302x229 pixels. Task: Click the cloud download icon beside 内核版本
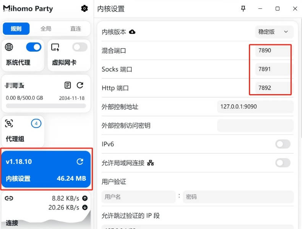(x=132, y=32)
